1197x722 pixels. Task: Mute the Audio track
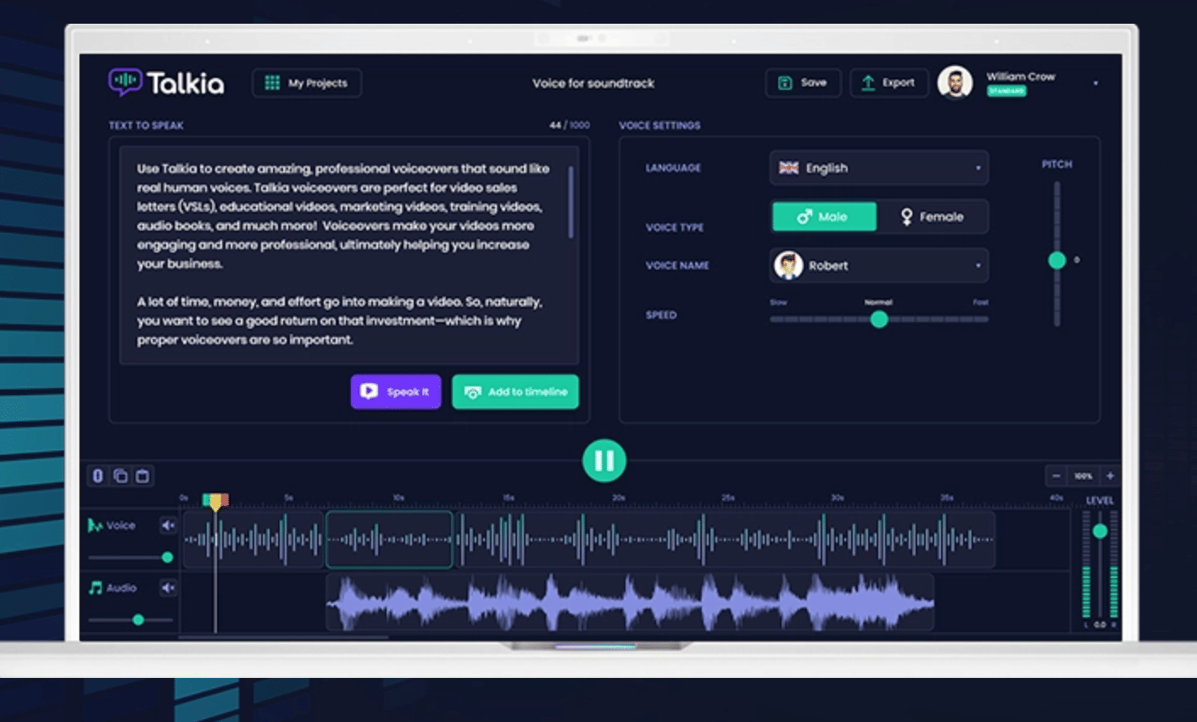tap(168, 587)
